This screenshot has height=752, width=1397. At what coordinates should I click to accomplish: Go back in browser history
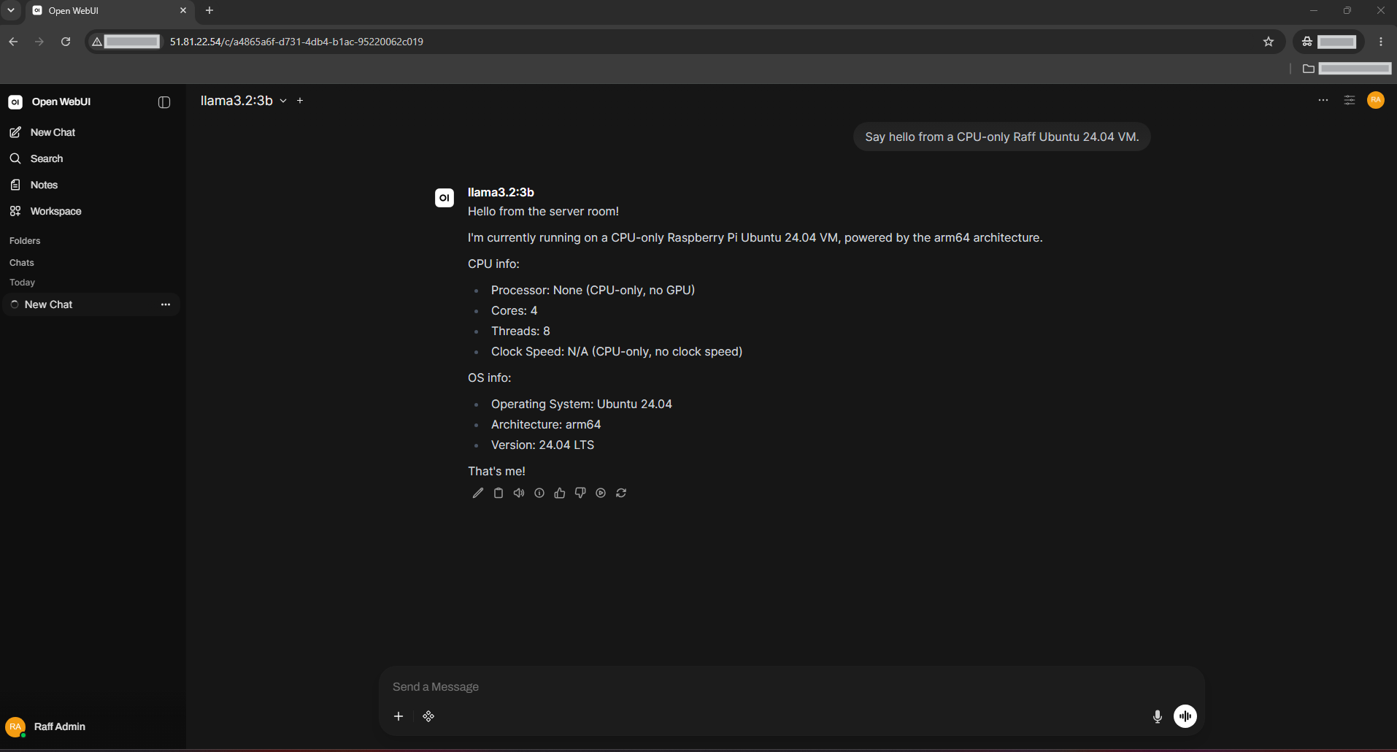point(13,42)
